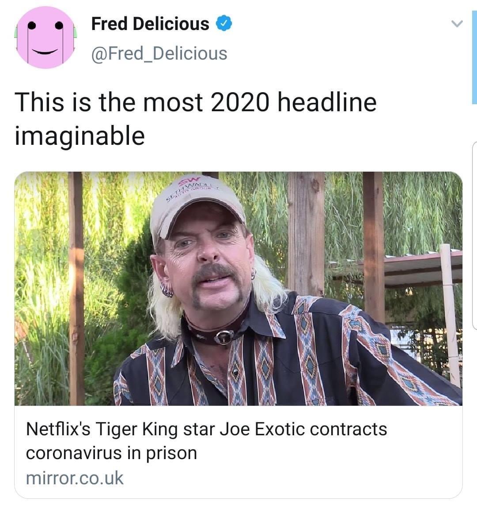Open the Netflix's Tiger King headline link
This screenshot has height=509, width=477.
207,441
